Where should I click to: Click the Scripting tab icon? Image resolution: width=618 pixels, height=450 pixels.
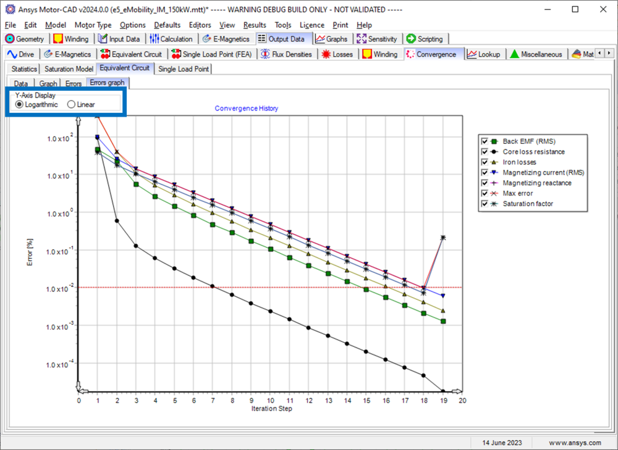click(x=411, y=39)
